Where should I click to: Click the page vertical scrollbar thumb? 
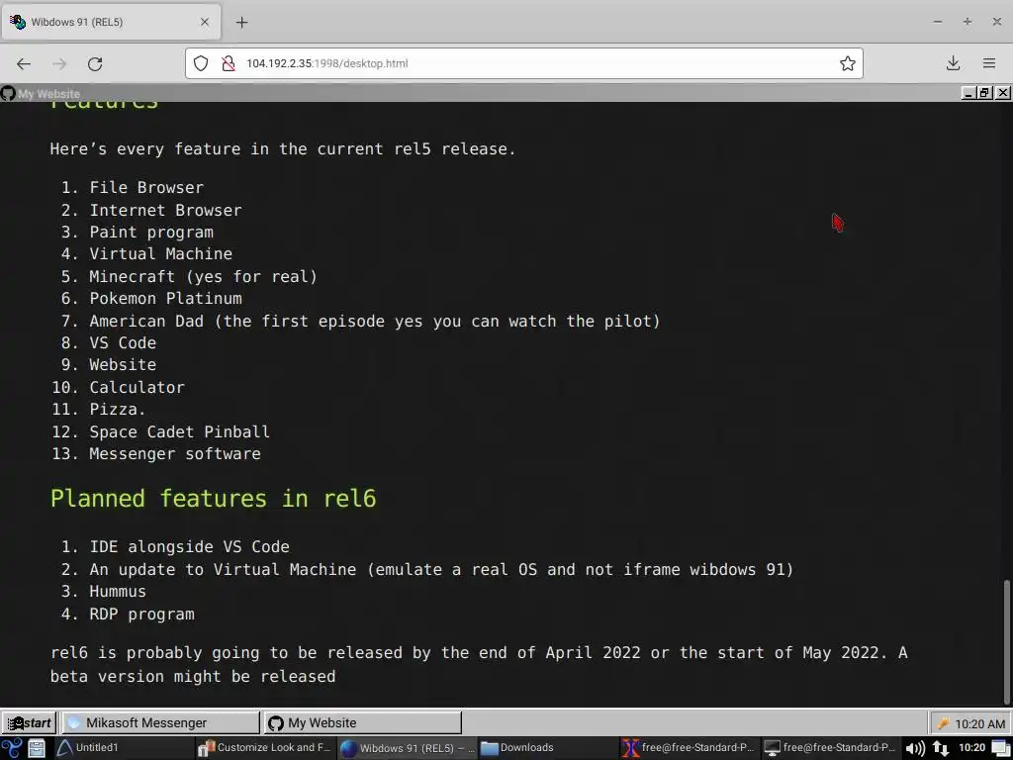1006,640
